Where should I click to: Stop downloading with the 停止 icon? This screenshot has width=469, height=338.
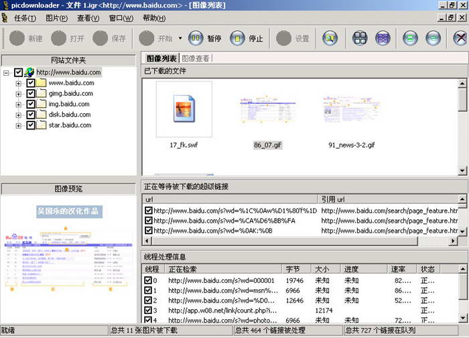coord(237,38)
